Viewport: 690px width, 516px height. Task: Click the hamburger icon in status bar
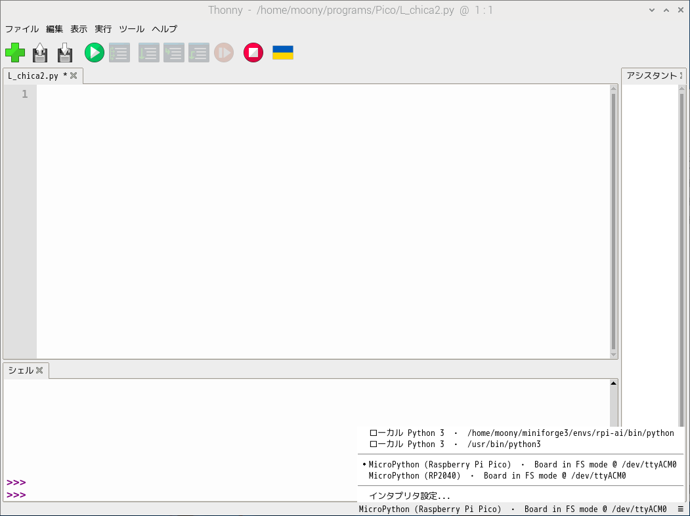(x=681, y=509)
